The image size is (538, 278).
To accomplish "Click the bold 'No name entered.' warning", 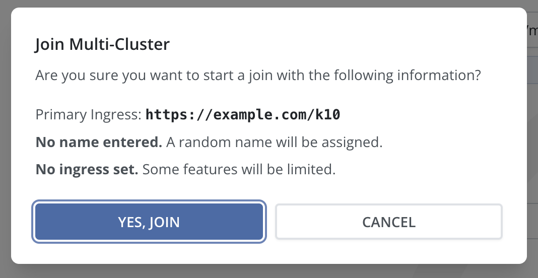I will 99,142.
